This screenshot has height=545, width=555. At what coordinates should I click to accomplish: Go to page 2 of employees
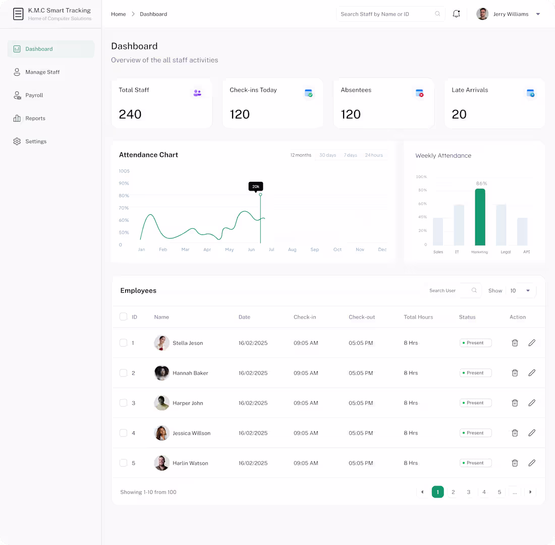click(x=453, y=492)
